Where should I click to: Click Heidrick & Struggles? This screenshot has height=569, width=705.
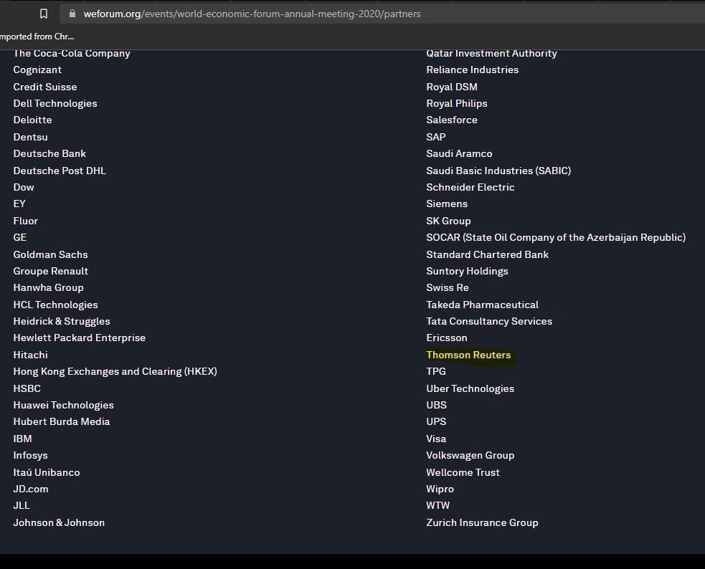pyautogui.click(x=62, y=321)
